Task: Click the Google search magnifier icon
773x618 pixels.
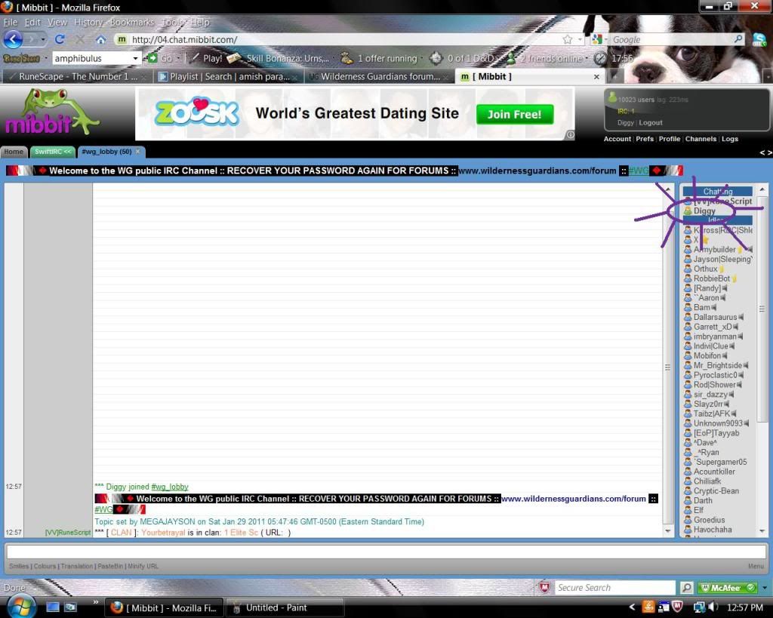Action: 738,39
